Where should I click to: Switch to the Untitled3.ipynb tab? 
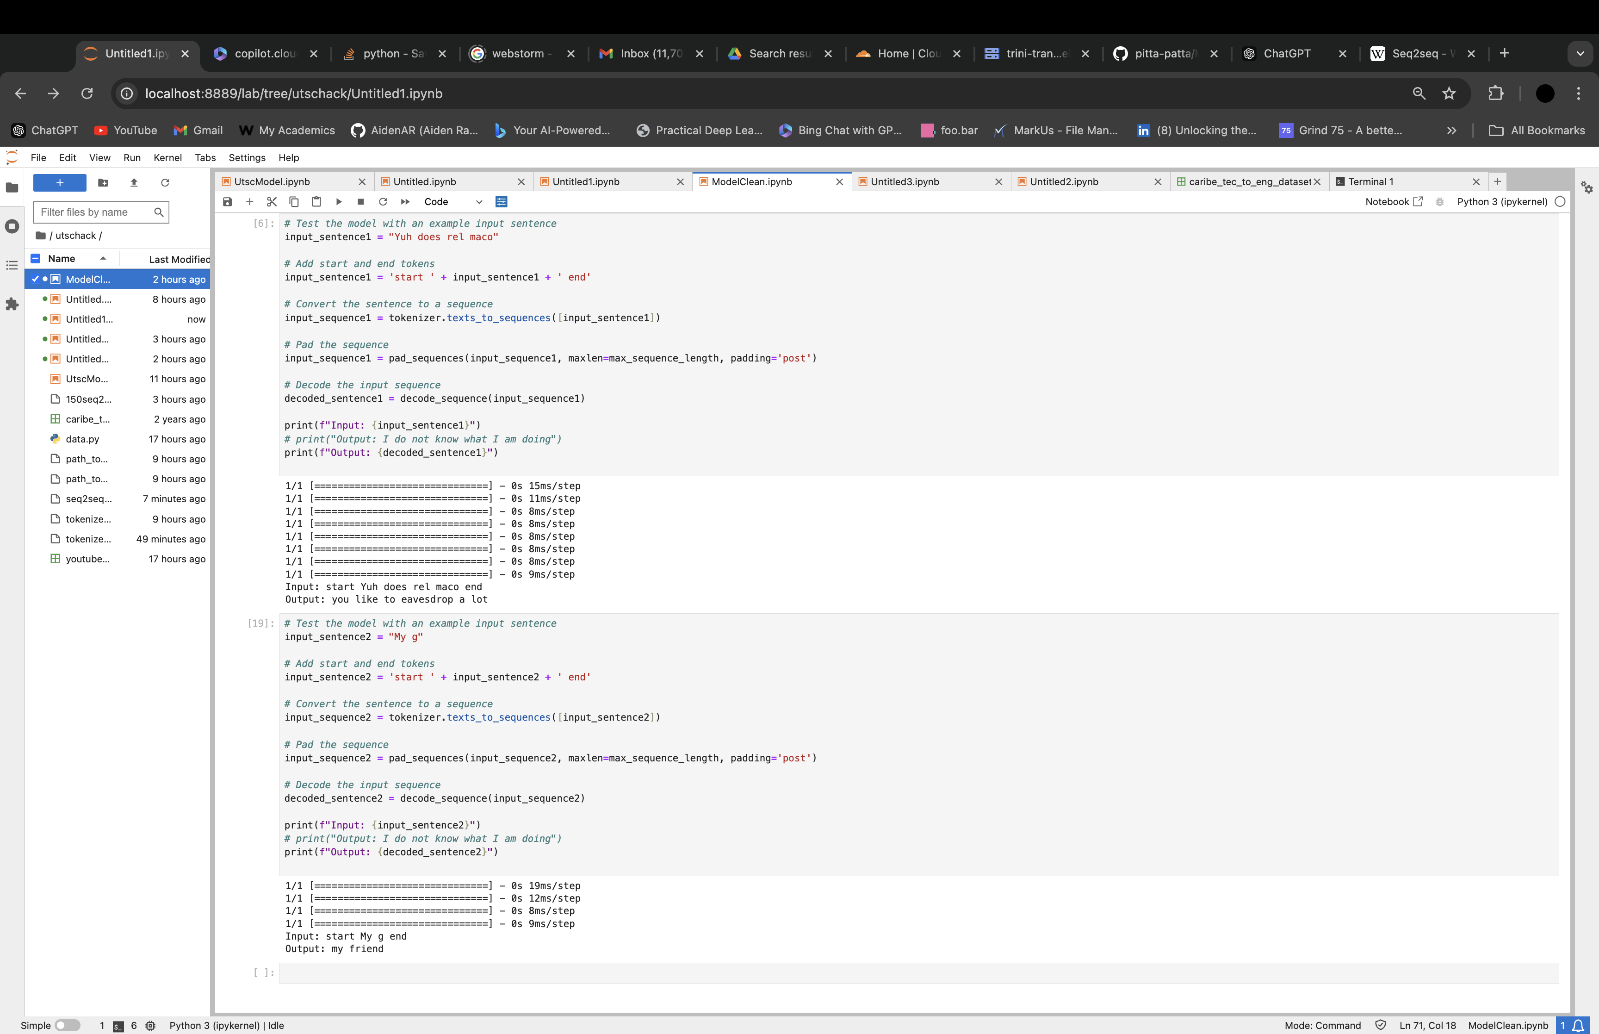click(x=905, y=182)
